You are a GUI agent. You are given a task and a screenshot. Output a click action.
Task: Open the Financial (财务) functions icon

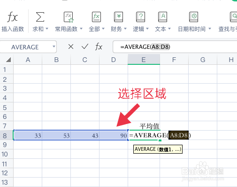(x=118, y=17)
